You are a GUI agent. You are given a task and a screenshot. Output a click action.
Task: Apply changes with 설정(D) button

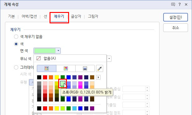pyautogui.click(x=176, y=17)
